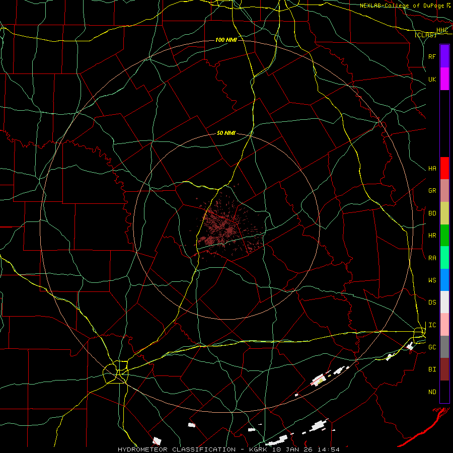
Task: Click the HA red legend swatch
Action: 444,168
